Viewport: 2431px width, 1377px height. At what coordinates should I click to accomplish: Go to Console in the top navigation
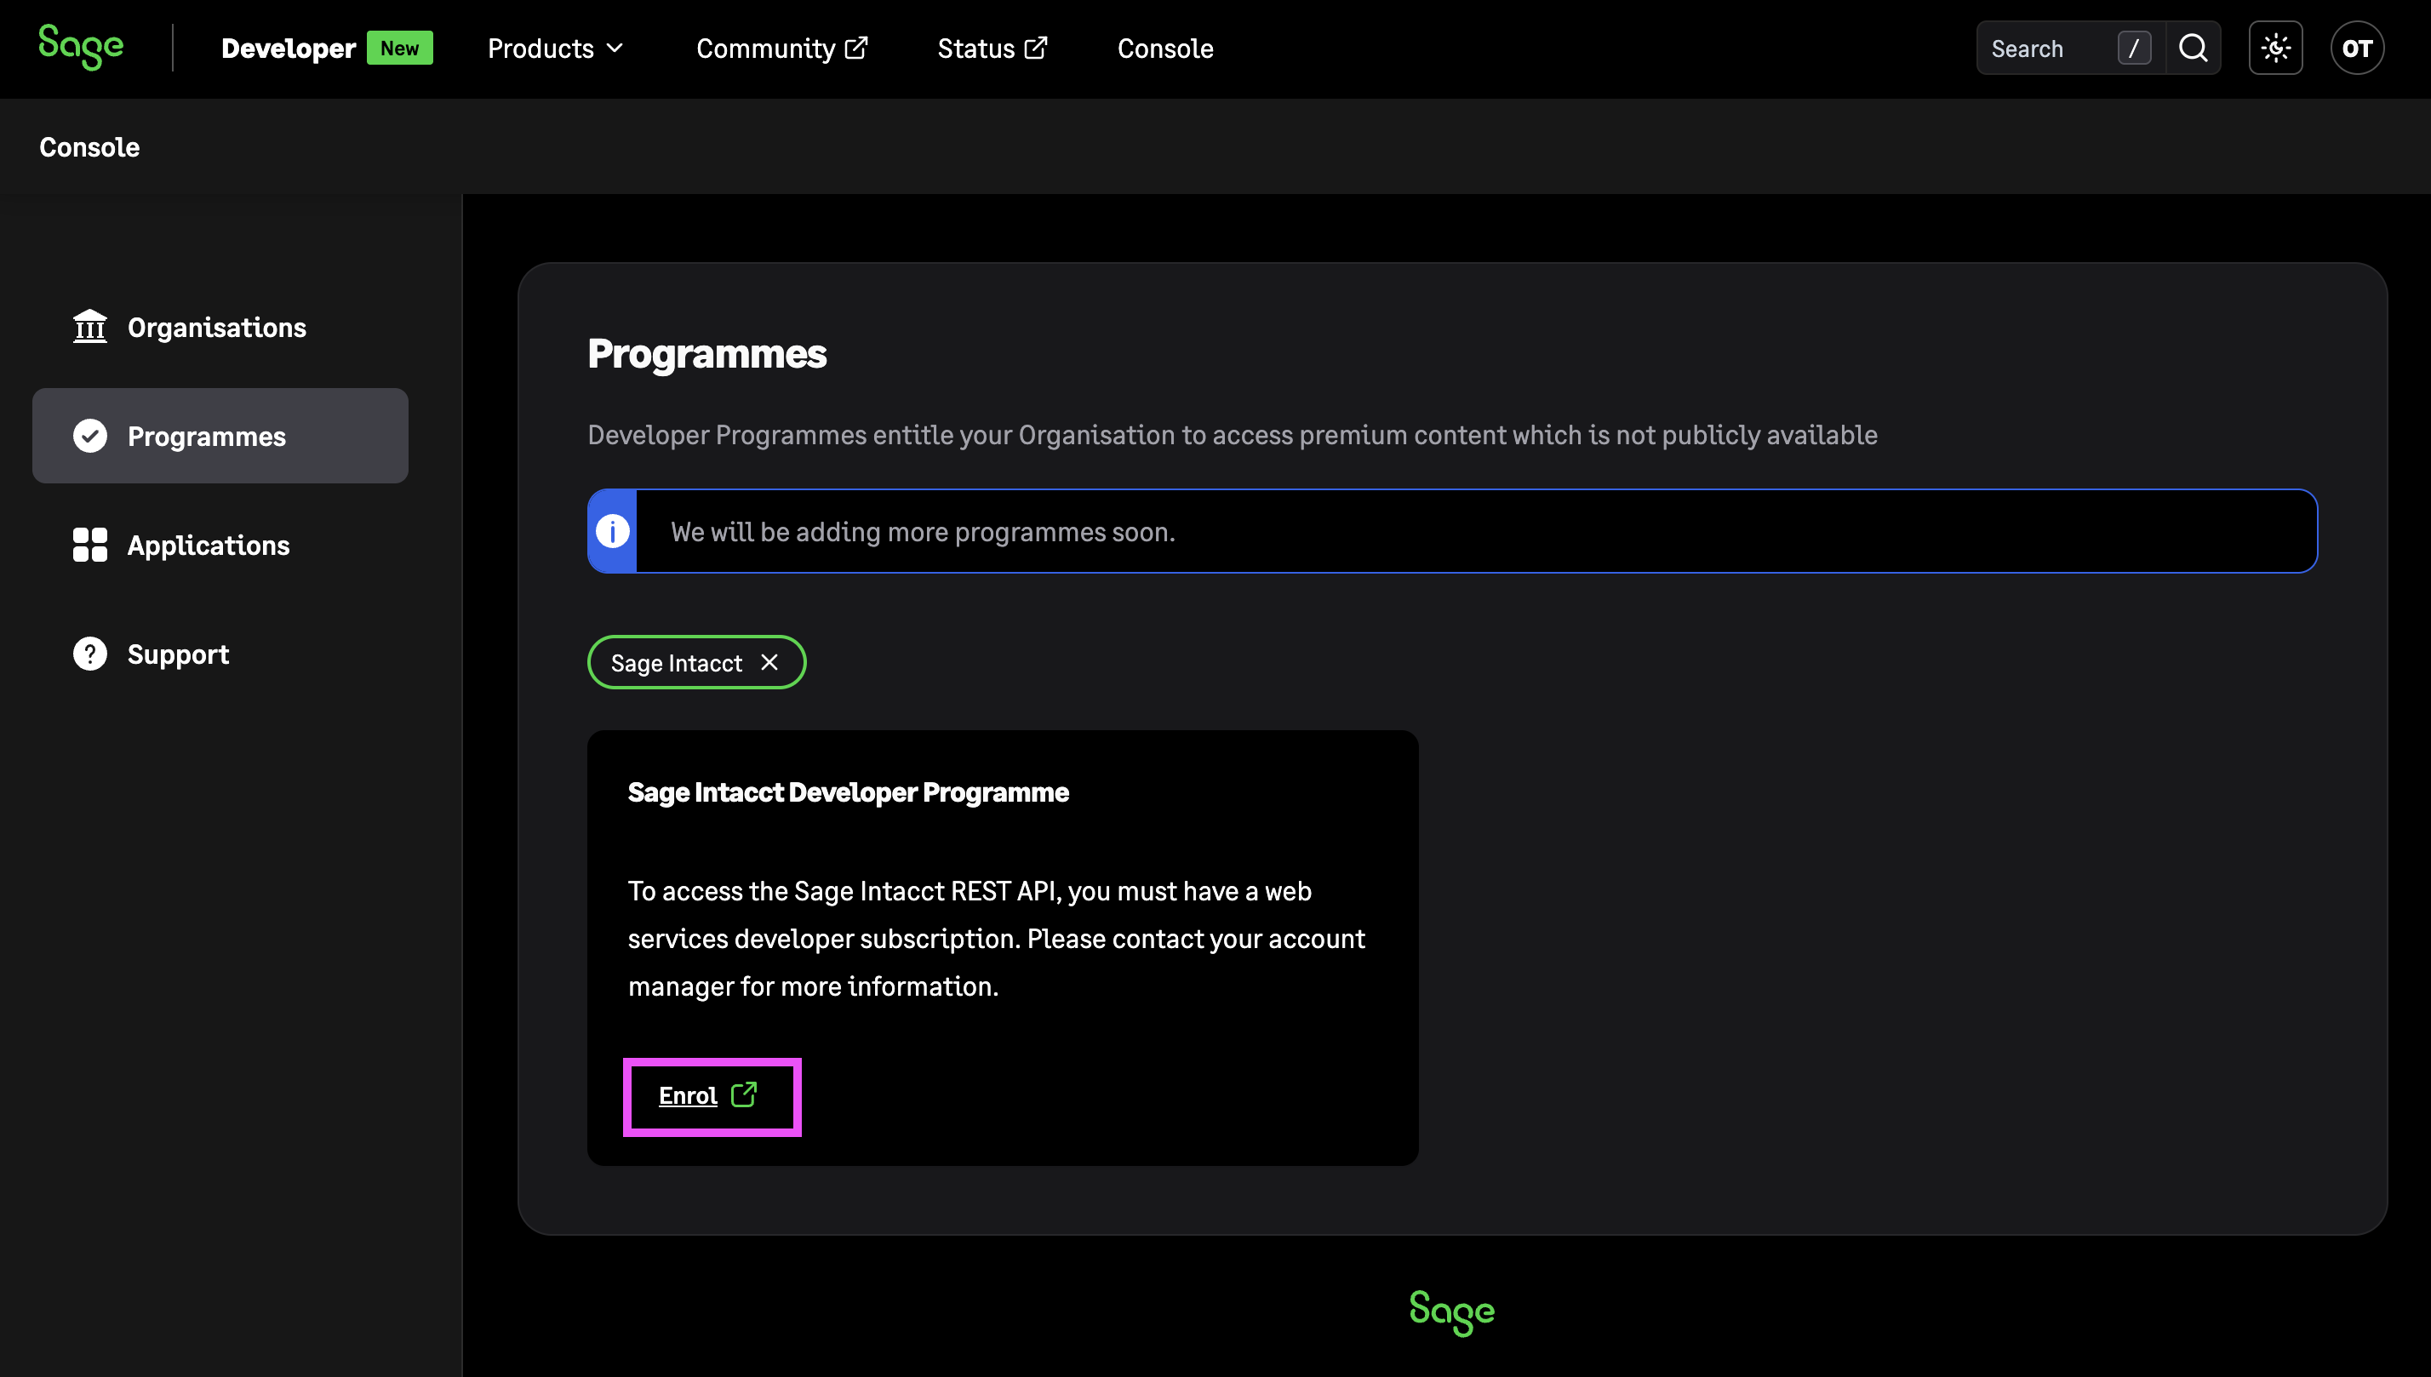coord(1165,49)
